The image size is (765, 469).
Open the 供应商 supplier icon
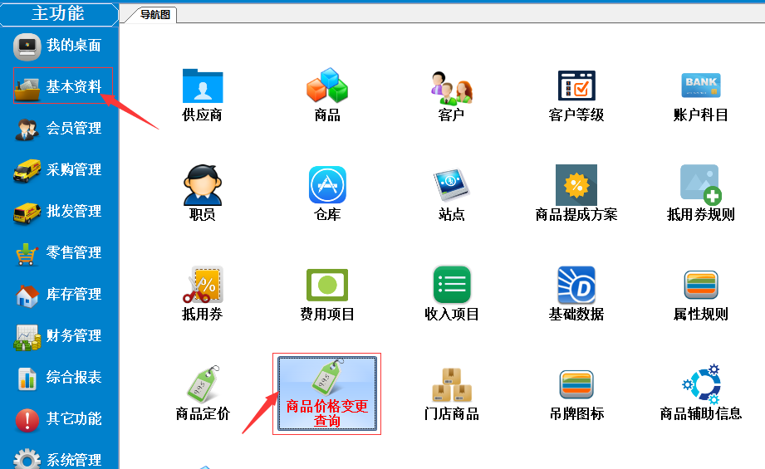tap(203, 95)
